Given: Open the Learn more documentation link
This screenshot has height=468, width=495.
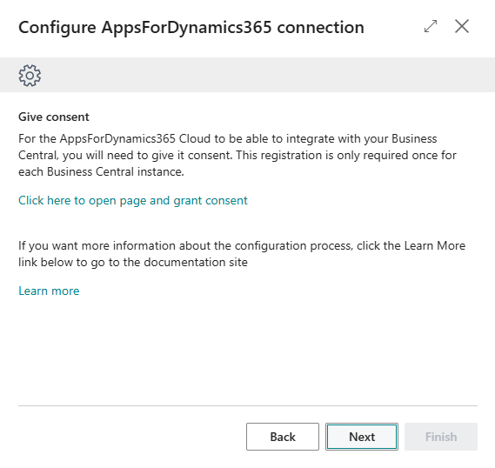Looking at the screenshot, I should point(49,291).
